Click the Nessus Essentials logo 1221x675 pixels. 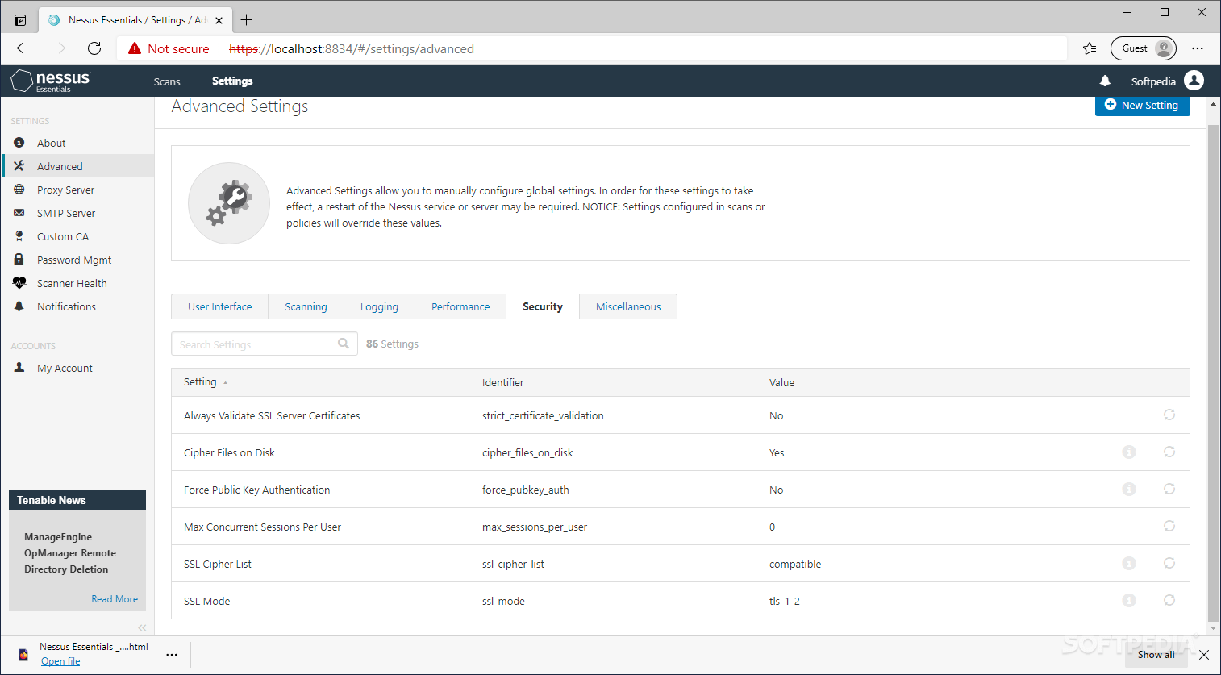click(x=50, y=81)
